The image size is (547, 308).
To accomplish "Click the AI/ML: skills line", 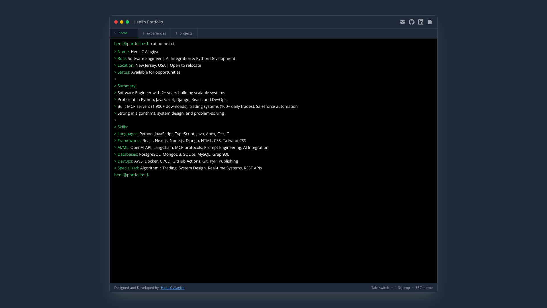I will click(x=191, y=147).
